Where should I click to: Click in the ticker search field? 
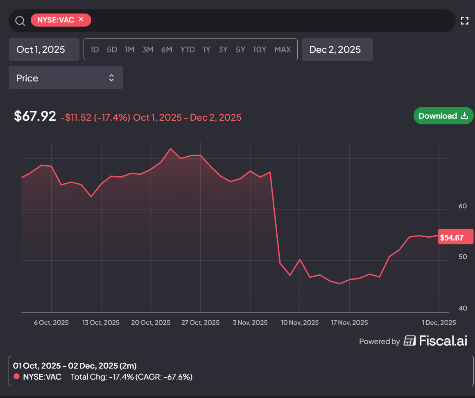273,20
